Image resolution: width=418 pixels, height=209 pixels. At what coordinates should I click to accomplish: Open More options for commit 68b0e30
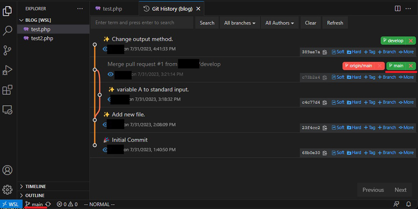(406, 153)
